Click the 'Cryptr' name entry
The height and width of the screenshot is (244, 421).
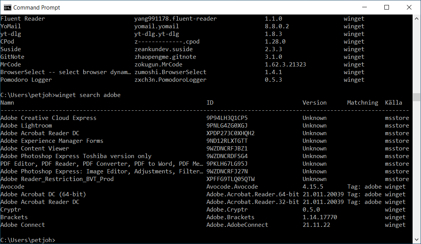coord(11,210)
